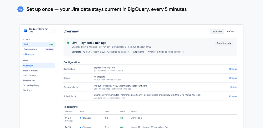Click the LIVE badge on Main sync
Screen dimensions: 263x128
point(51,44)
